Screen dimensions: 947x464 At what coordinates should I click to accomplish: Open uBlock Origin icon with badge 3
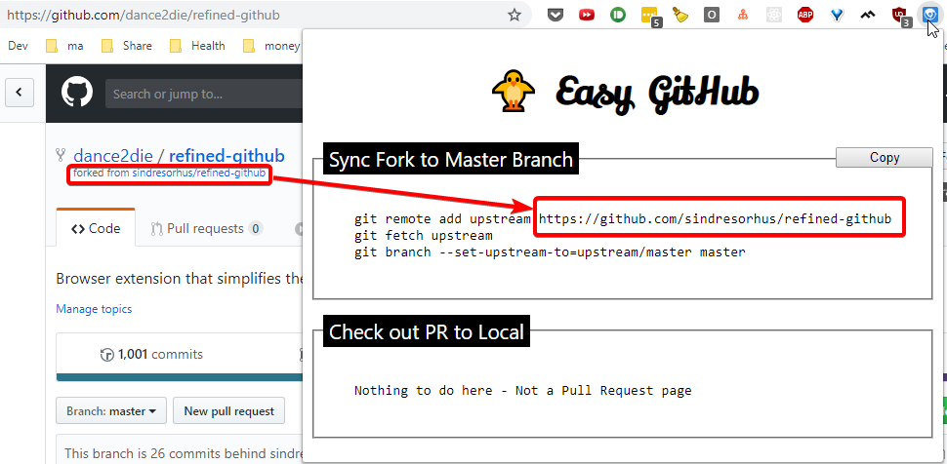coord(901,17)
